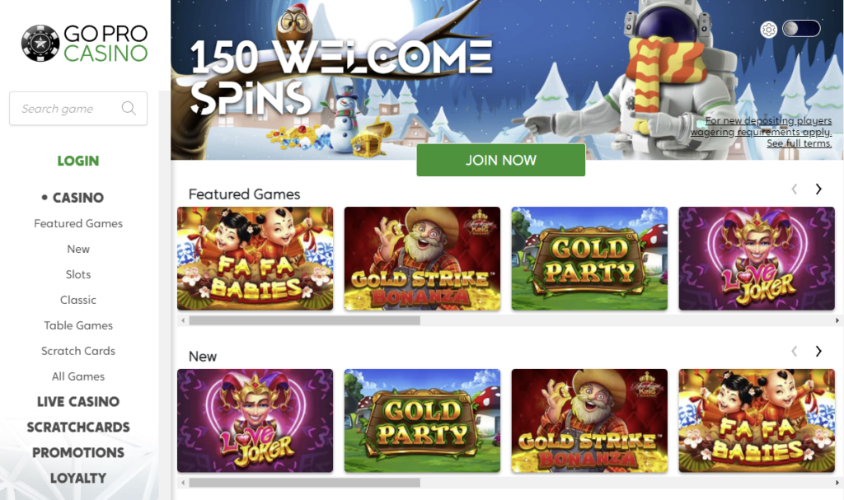844x500 pixels.
Task: Open the Live Casino menu section
Action: tap(78, 401)
